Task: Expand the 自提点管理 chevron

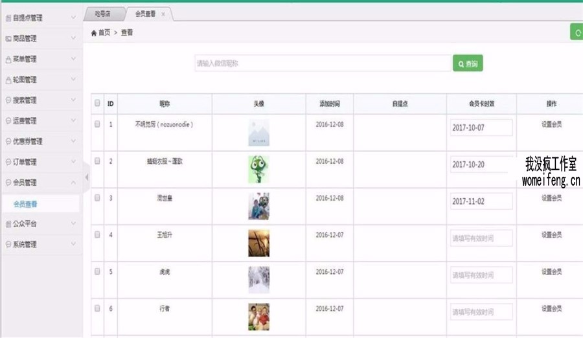Action: click(73, 17)
